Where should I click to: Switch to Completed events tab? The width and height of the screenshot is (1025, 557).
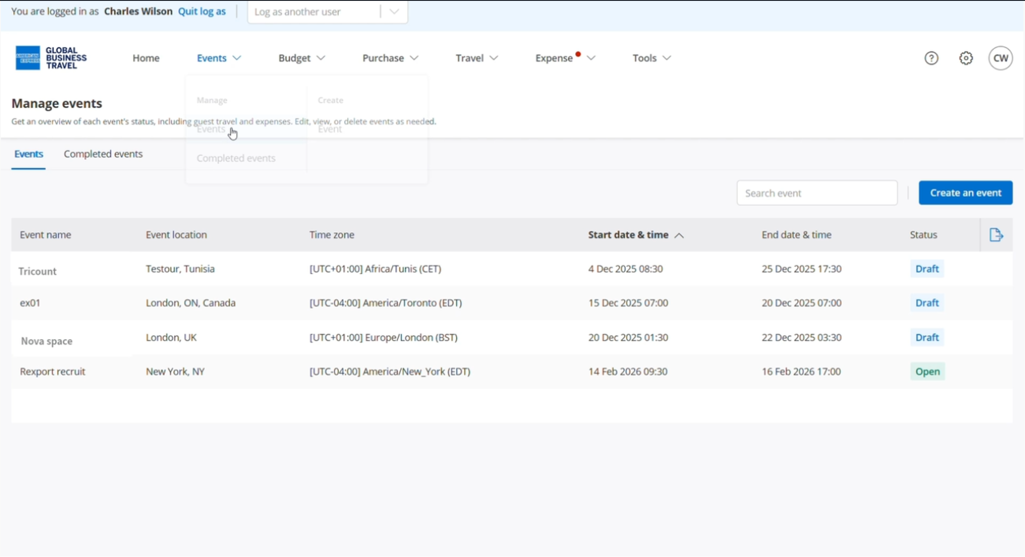pos(103,154)
